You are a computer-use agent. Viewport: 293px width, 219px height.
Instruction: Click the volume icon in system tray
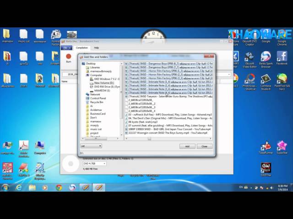pyautogui.click(x=272, y=188)
